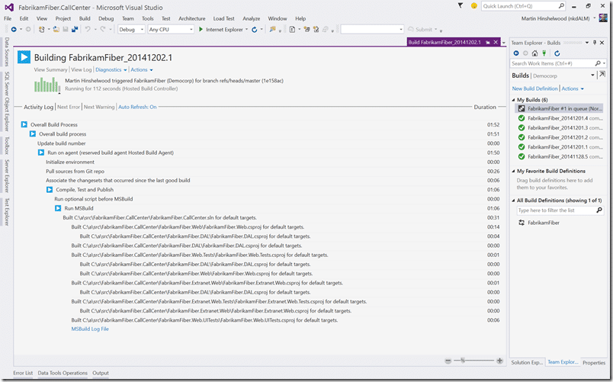Select build FabrikamFiber_20141201.4
This screenshot has width=613, height=382.
click(560, 118)
